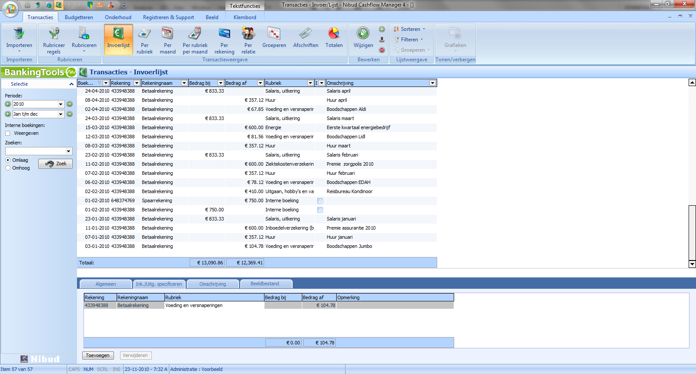Open the Groeperen view

tap(274, 37)
